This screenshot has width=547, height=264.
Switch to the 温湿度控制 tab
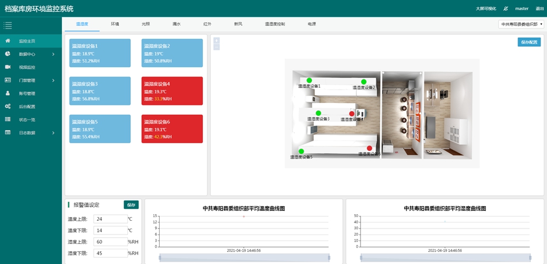(x=275, y=24)
